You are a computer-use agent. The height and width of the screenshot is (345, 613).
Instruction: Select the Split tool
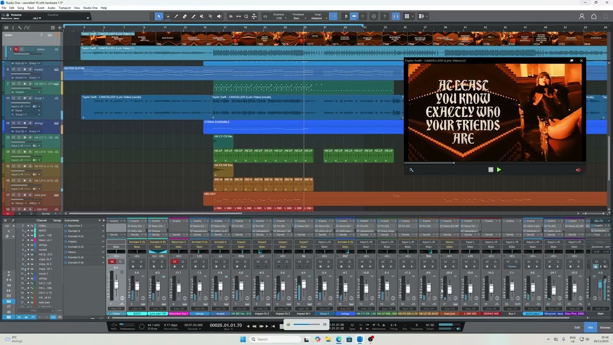[176, 16]
